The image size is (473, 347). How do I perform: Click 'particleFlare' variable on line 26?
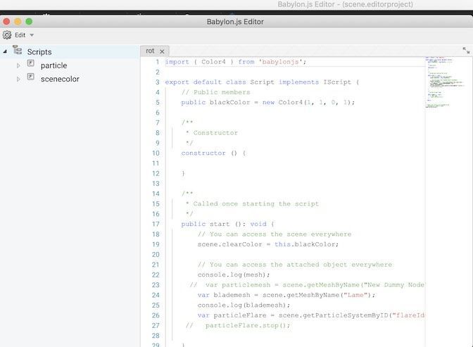(x=240, y=315)
